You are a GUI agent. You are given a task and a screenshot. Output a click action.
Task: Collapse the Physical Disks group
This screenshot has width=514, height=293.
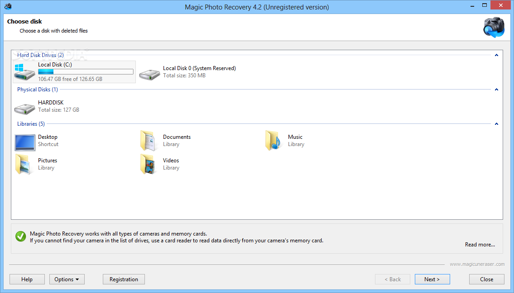[496, 90]
